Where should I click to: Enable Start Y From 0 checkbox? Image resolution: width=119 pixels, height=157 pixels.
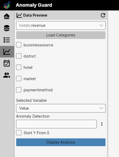19,133
